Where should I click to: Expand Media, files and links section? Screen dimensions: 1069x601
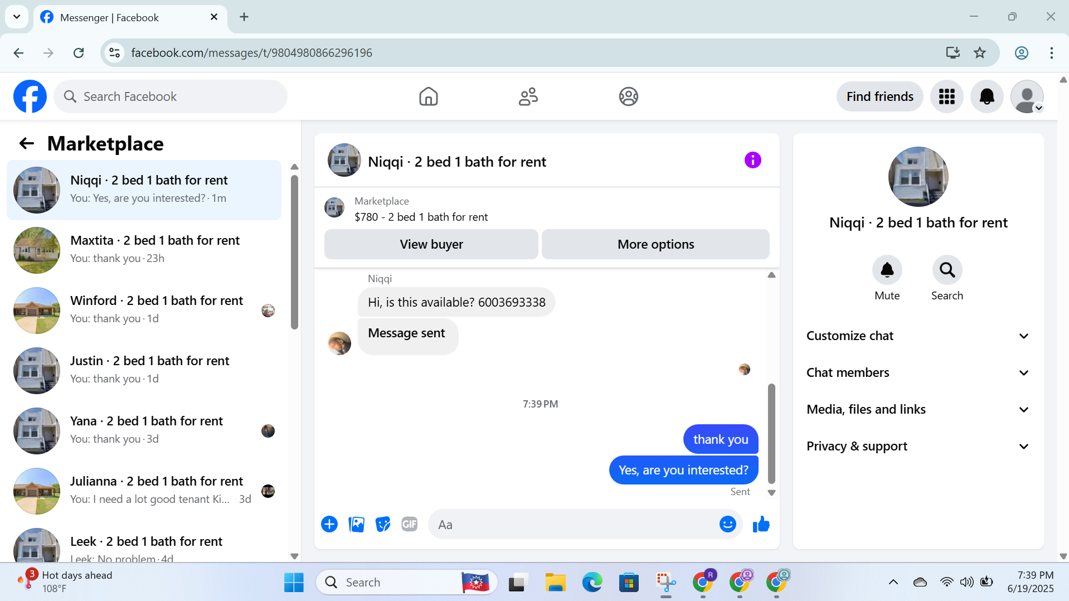pos(918,410)
